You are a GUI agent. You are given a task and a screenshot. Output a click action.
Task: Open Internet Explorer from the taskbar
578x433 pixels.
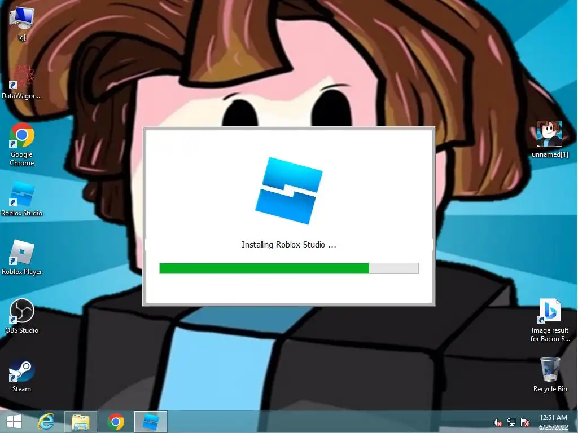pyautogui.click(x=46, y=422)
